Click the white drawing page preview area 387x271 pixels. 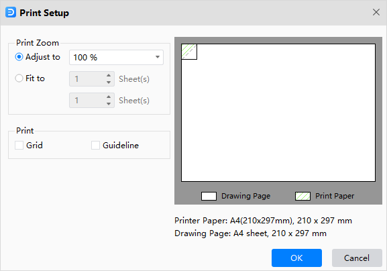278,113
